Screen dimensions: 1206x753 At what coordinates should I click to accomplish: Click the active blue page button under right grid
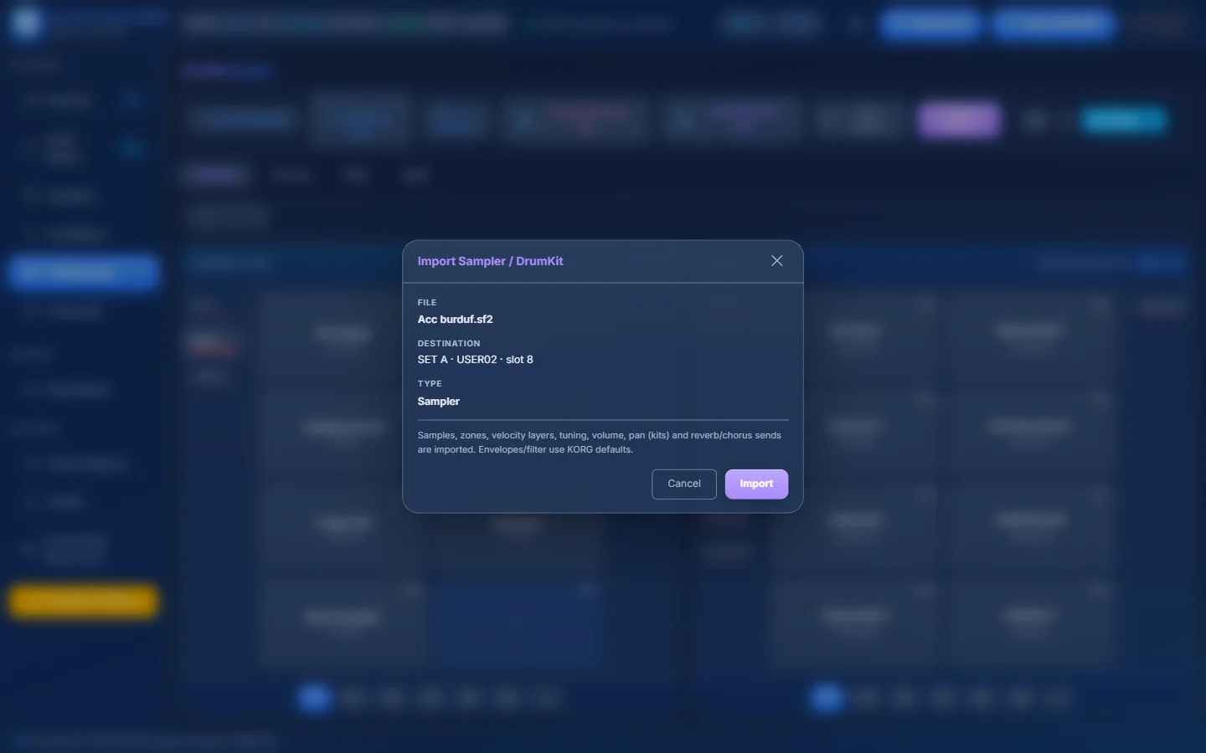click(x=827, y=697)
